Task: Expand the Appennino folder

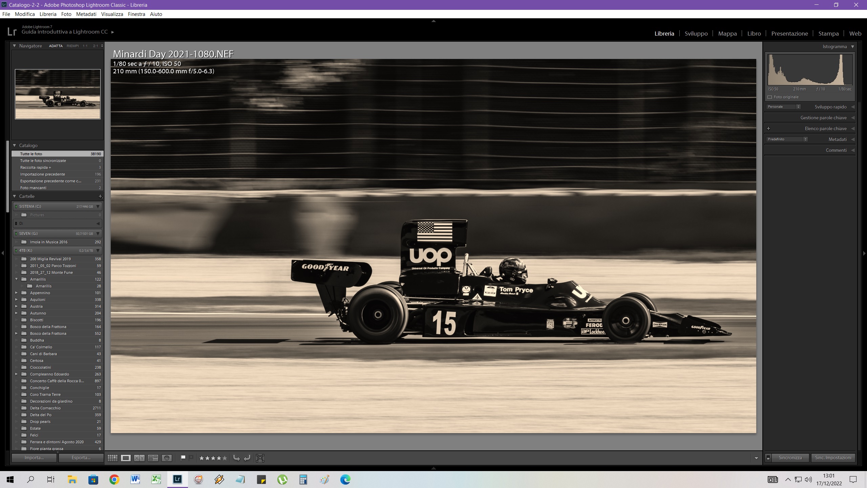Action: (x=16, y=293)
